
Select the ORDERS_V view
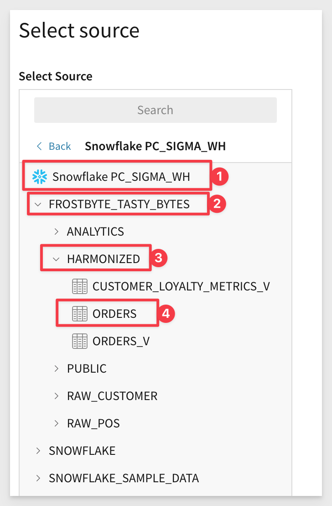(x=121, y=341)
